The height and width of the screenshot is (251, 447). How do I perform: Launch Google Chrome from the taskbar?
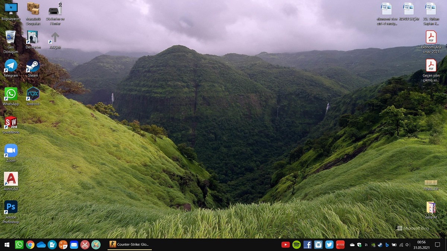coord(30,245)
